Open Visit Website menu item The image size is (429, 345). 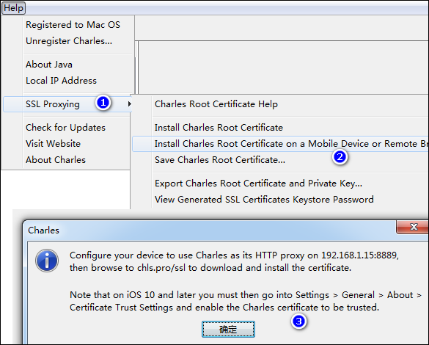[x=53, y=144]
